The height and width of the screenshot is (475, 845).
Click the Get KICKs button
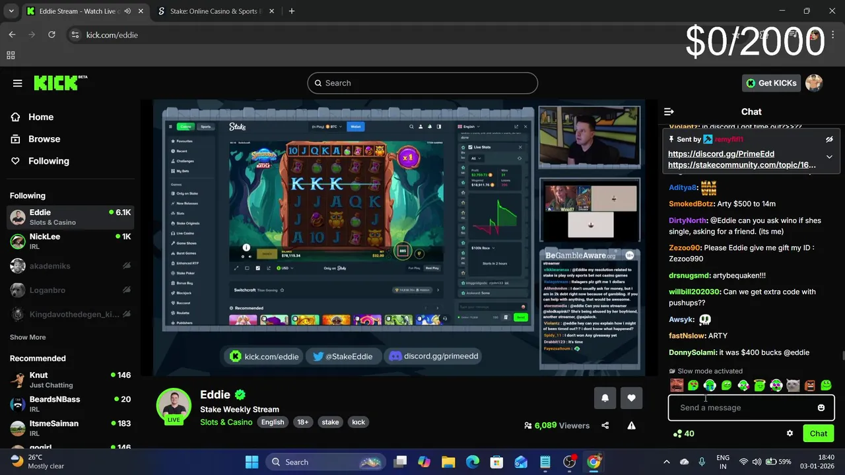tap(771, 83)
